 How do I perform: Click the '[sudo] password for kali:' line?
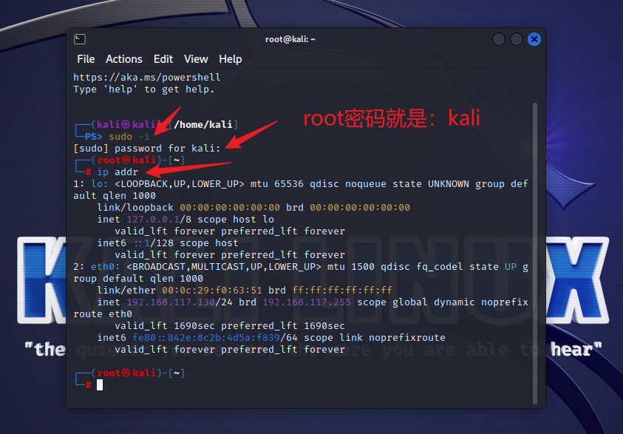pos(146,149)
